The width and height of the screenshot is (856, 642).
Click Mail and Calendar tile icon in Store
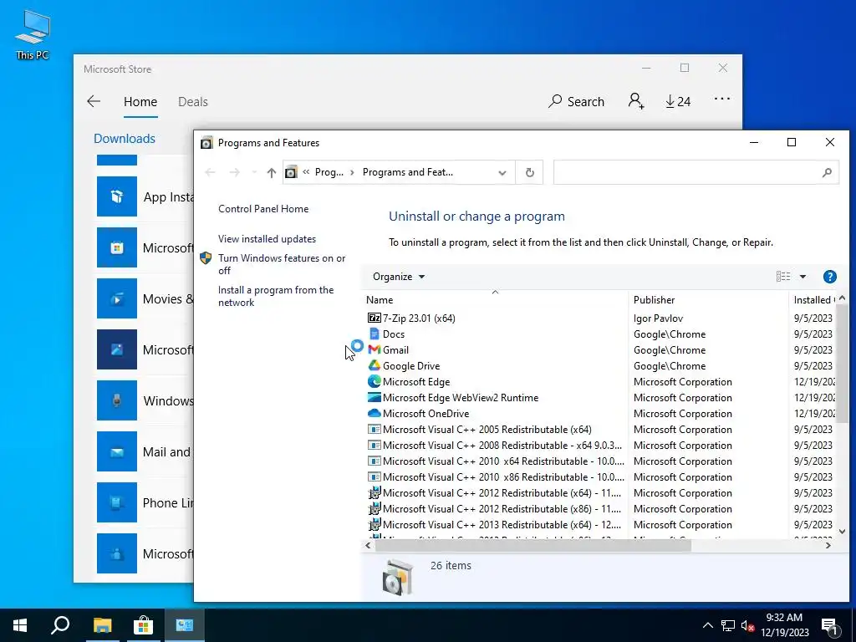117,451
